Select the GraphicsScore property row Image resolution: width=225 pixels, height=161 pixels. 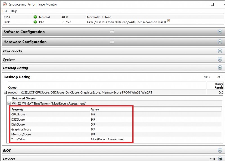tap(116, 130)
